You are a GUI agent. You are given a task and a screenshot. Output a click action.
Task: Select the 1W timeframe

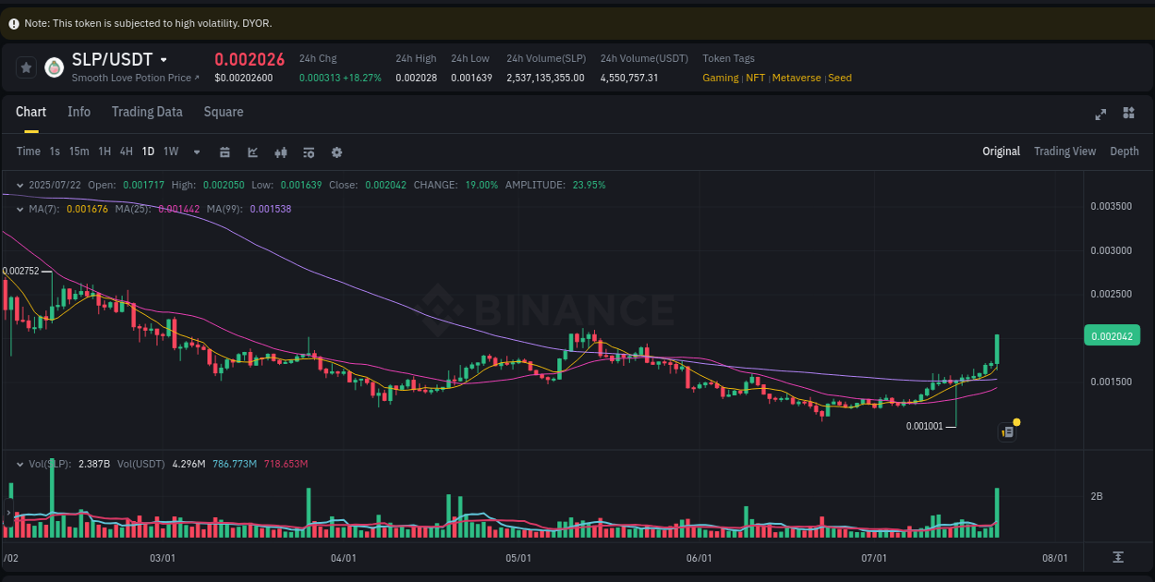click(x=170, y=151)
